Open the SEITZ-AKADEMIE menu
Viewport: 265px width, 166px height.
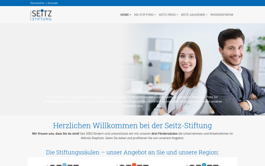tap(193, 15)
